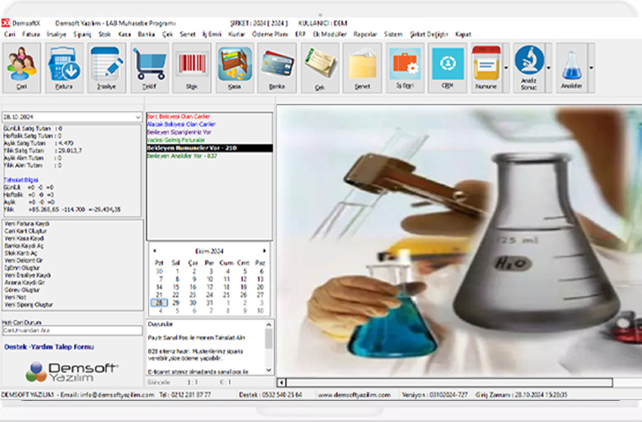The image size is (642, 422).
Task: Click the Banka credit cards icon
Action: click(276, 67)
